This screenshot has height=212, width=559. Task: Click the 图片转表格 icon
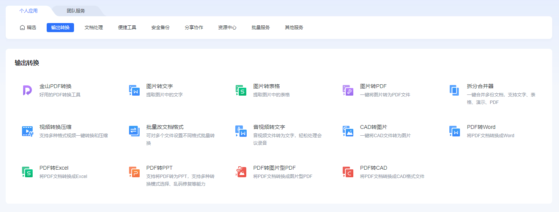[241, 90]
